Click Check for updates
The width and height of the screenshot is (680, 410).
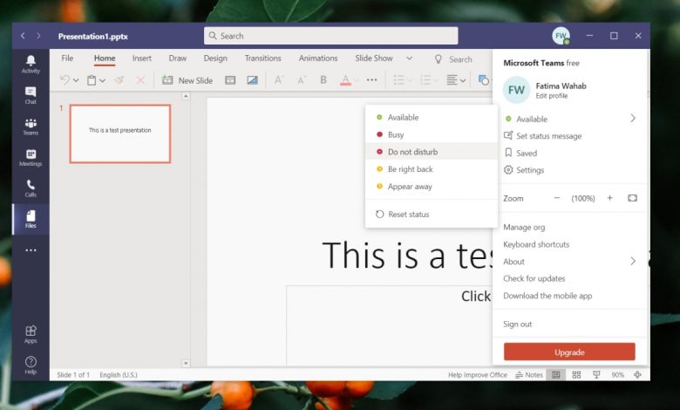[534, 278]
